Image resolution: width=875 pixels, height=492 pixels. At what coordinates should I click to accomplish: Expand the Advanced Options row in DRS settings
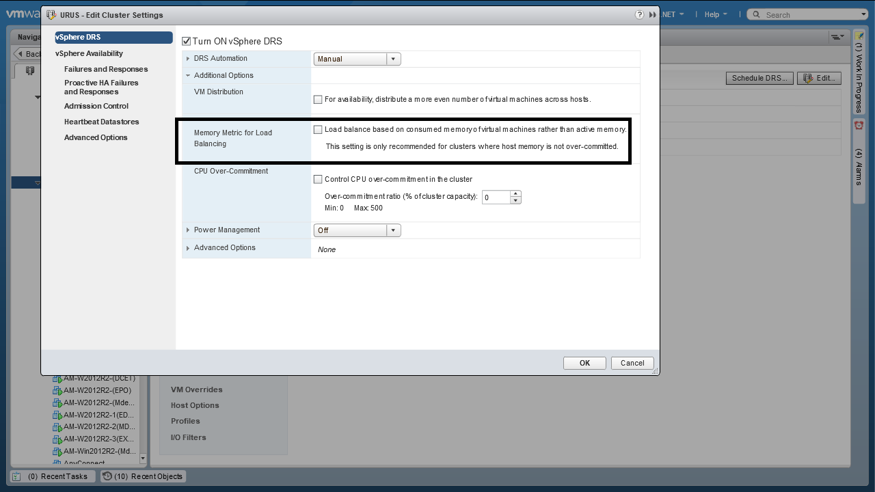click(188, 248)
